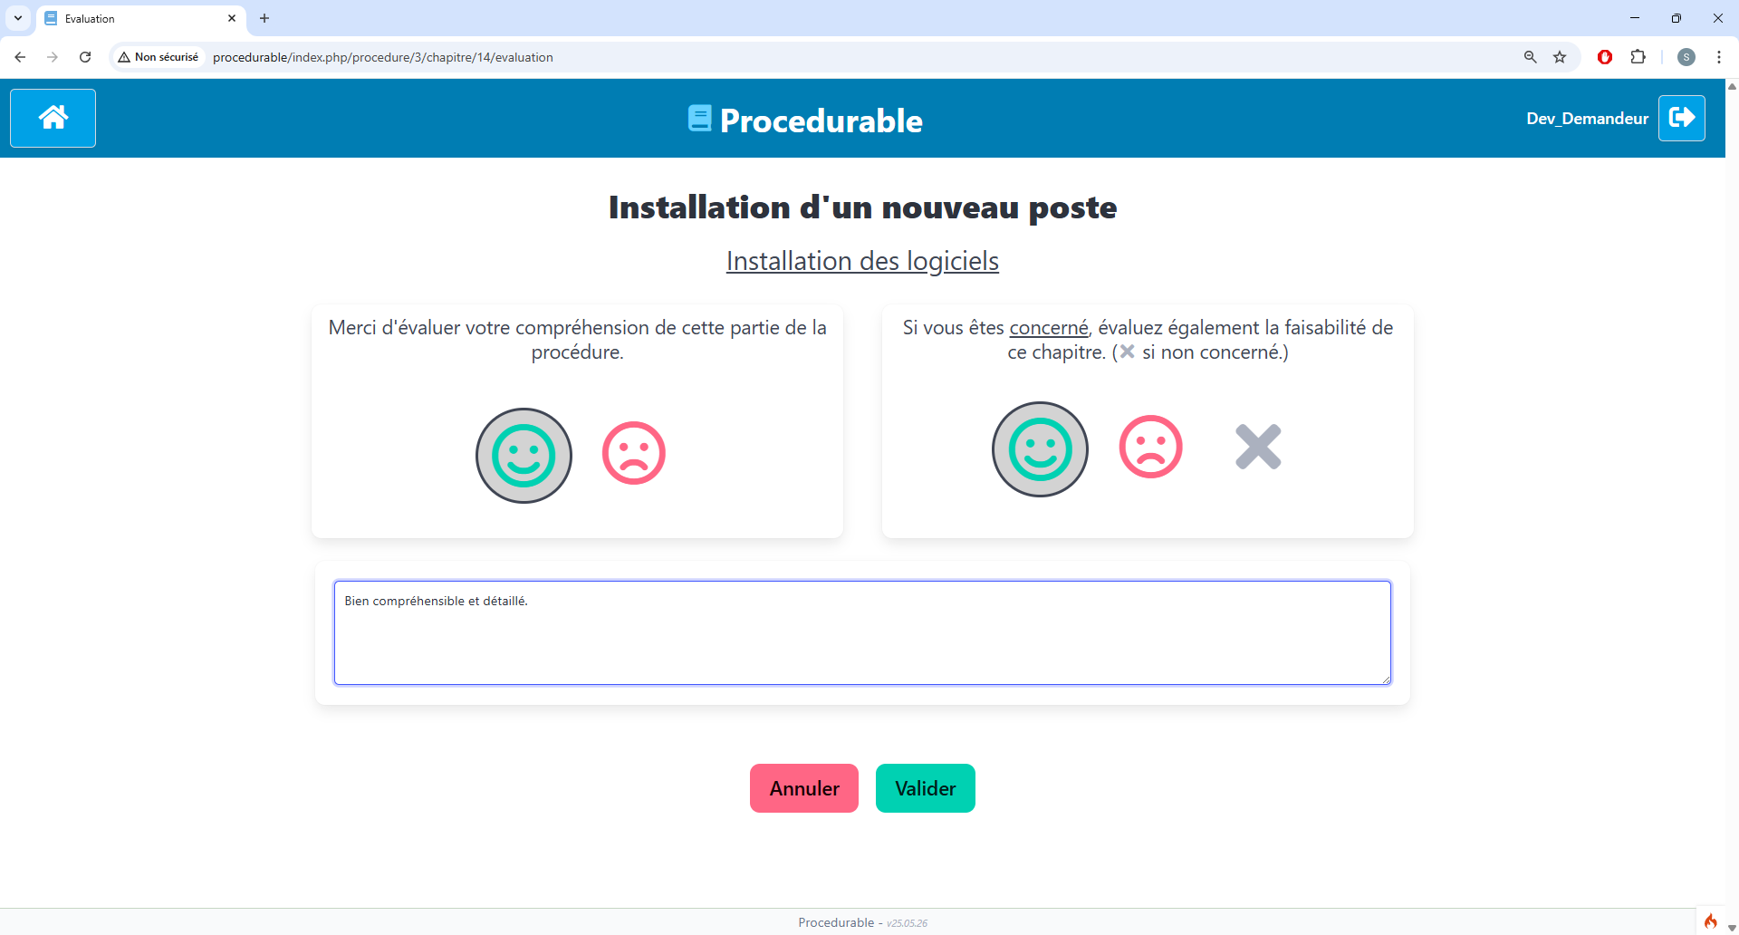The width and height of the screenshot is (1739, 935).
Task: Select the happy face for feasibility rating
Action: [1039, 448]
